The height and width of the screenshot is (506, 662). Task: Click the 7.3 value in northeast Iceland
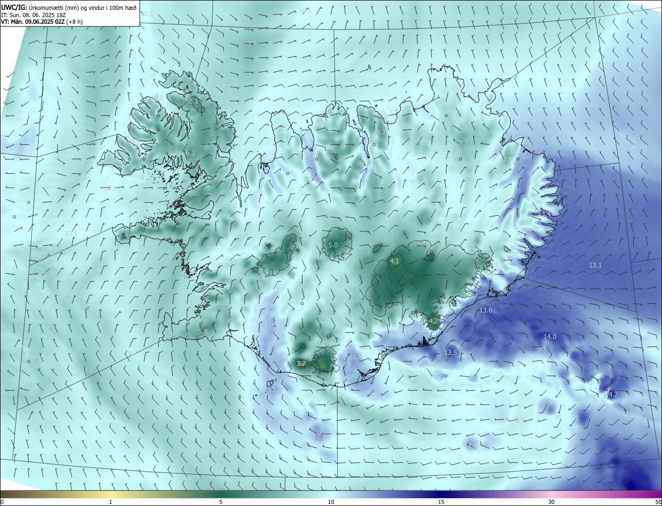point(463,143)
